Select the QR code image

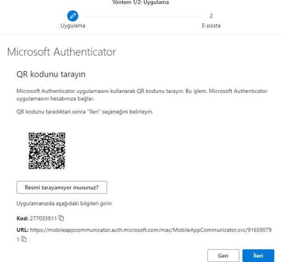[x=47, y=151]
